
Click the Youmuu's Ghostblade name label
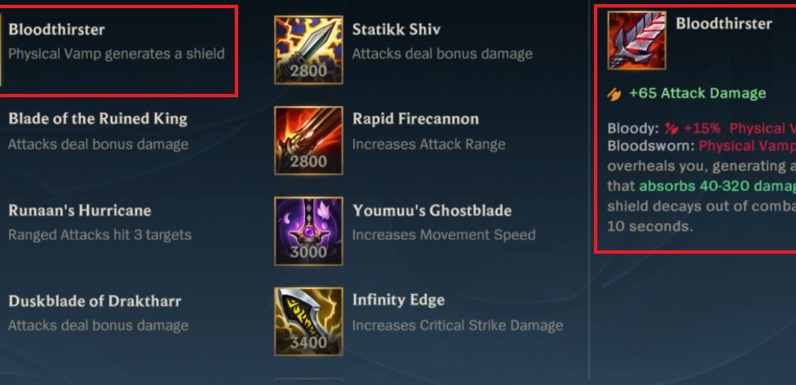(432, 210)
